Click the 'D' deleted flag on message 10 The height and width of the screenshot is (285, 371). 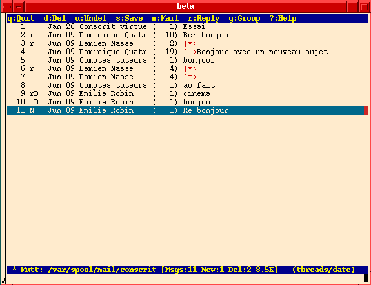[x=36, y=102]
